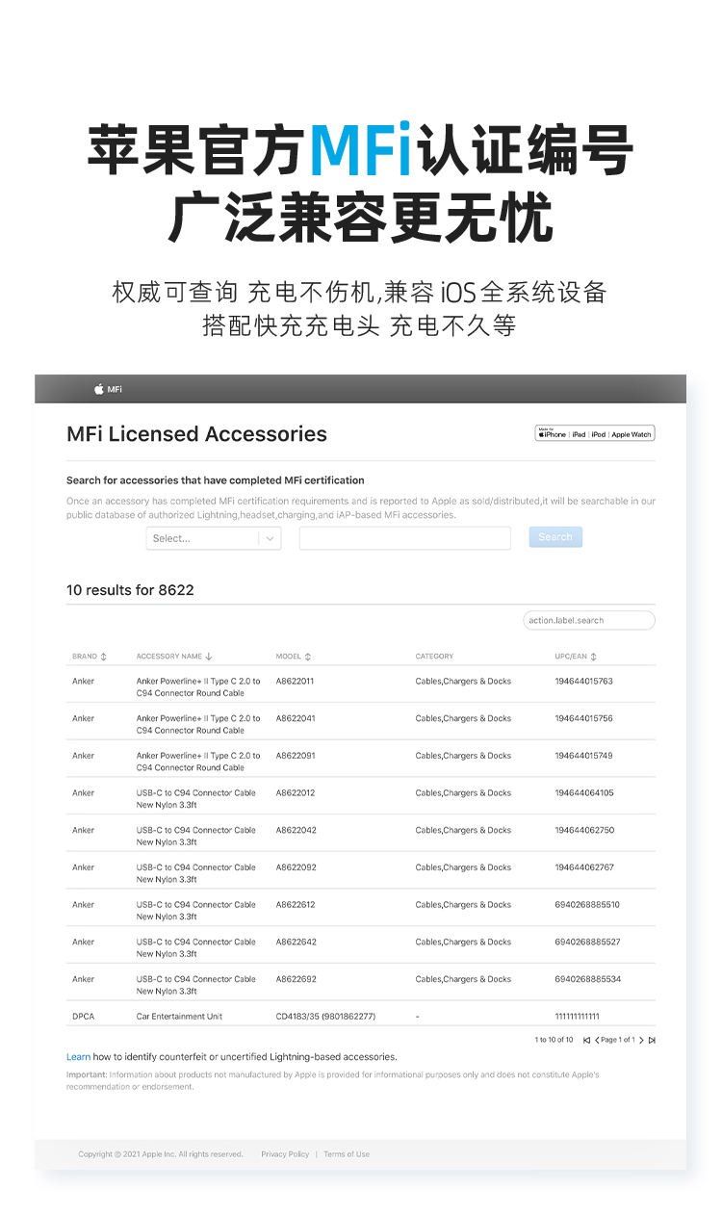Click the Apple logo in MFi header
Image resolution: width=722 pixels, height=1215 pixels.
(98, 389)
